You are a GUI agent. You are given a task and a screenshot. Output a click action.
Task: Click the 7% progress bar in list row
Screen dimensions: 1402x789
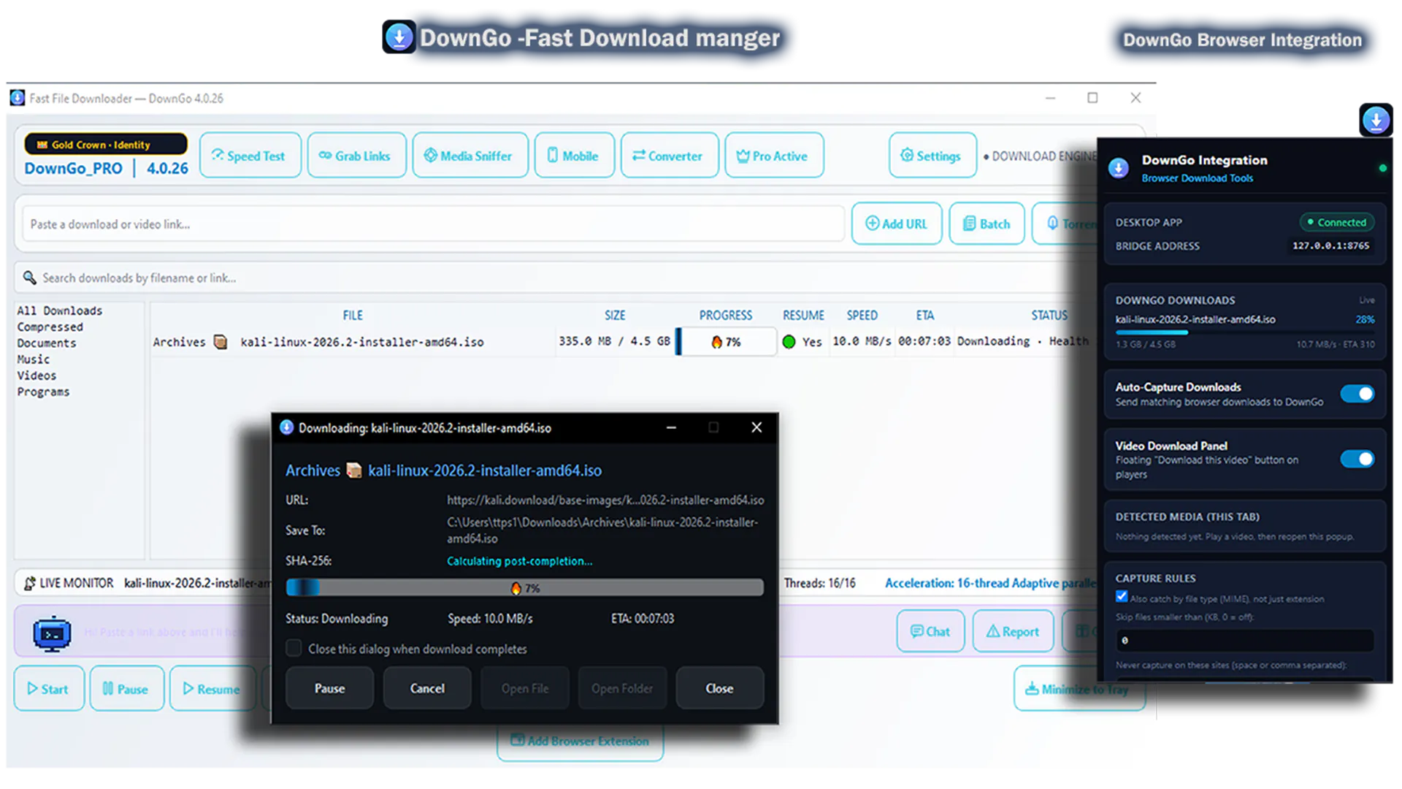click(726, 341)
